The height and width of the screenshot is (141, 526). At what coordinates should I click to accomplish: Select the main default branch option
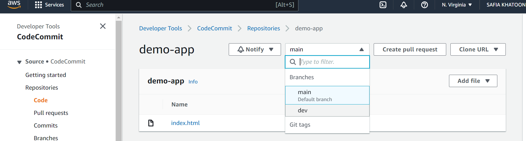coord(327,95)
